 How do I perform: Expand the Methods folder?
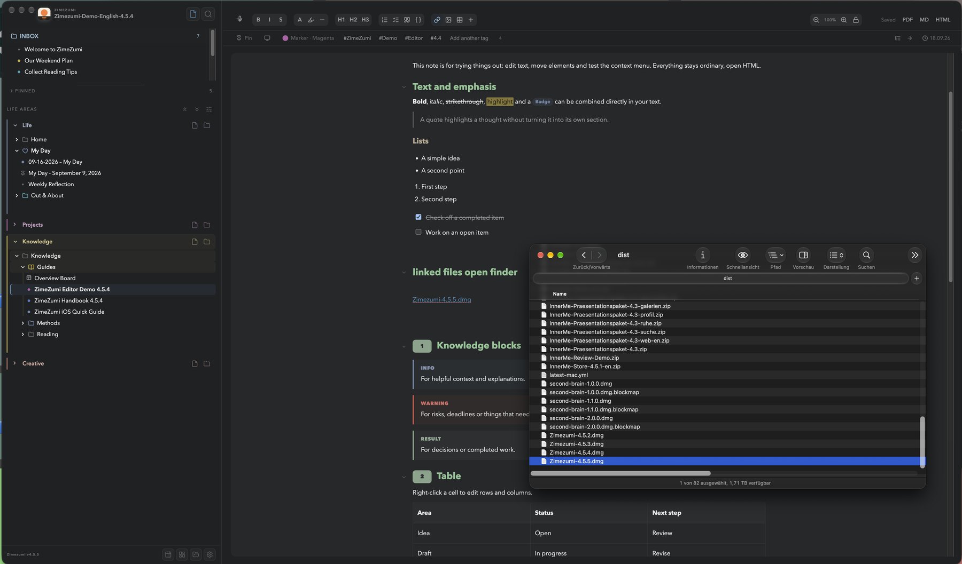[x=22, y=323]
